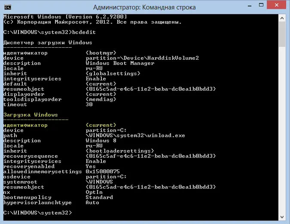Click the {memdiag} toolsdisplayorder value
290x224 pixels.
pyautogui.click(x=101, y=99)
